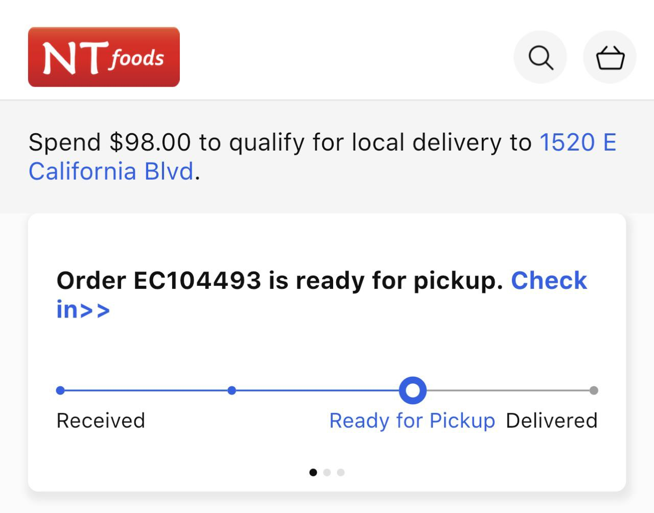This screenshot has width=654, height=513.
Task: Select the third carousel pagination dot
Action: (341, 472)
